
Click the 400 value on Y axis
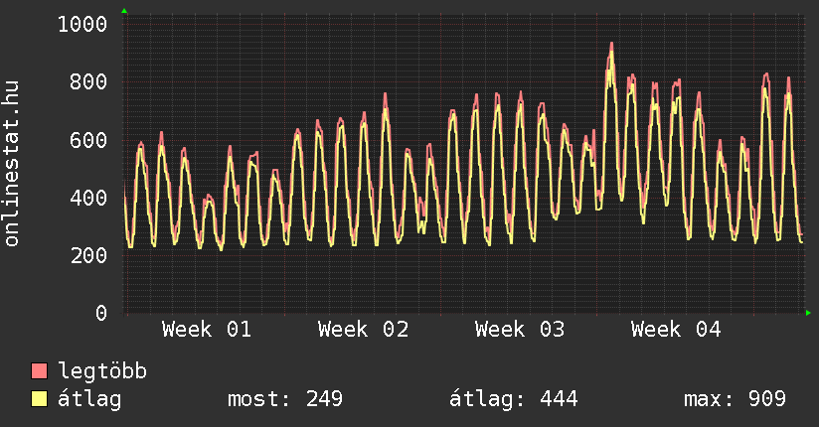pos(87,198)
